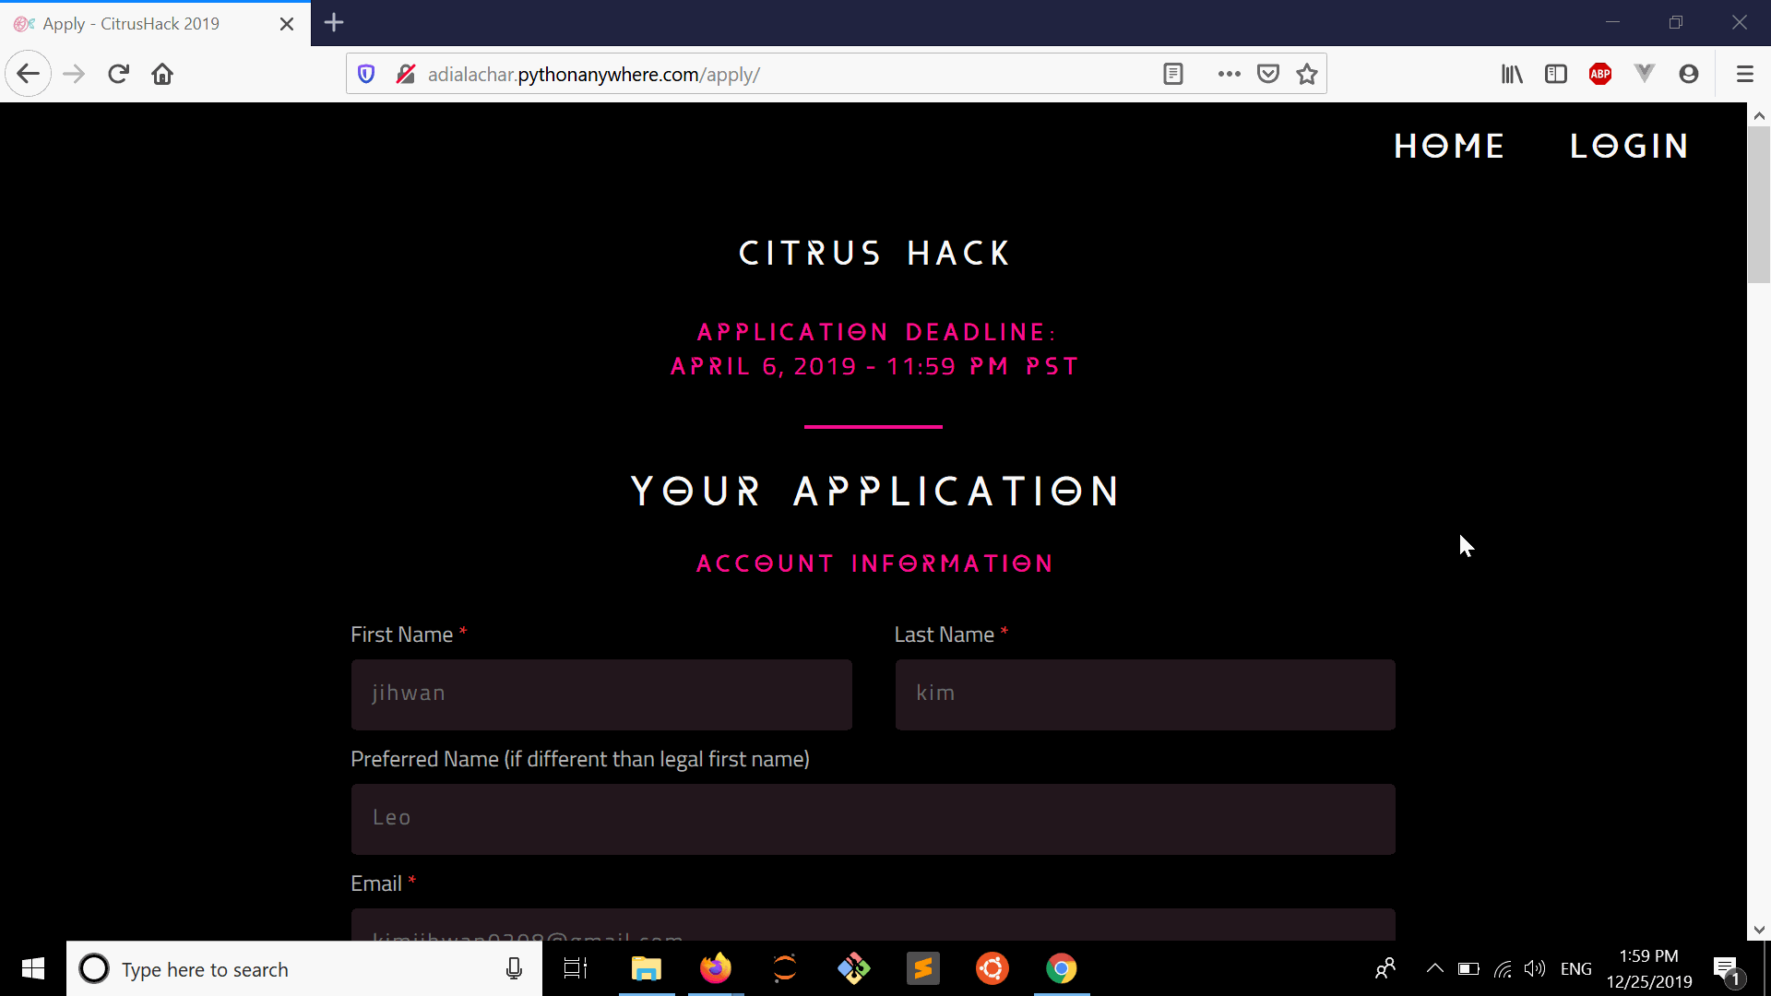The width and height of the screenshot is (1771, 996).
Task: Save the page to Pocket
Action: 1268,74
